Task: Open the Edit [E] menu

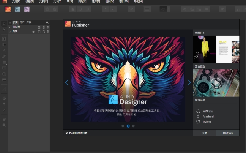Action: [x=30, y=2]
